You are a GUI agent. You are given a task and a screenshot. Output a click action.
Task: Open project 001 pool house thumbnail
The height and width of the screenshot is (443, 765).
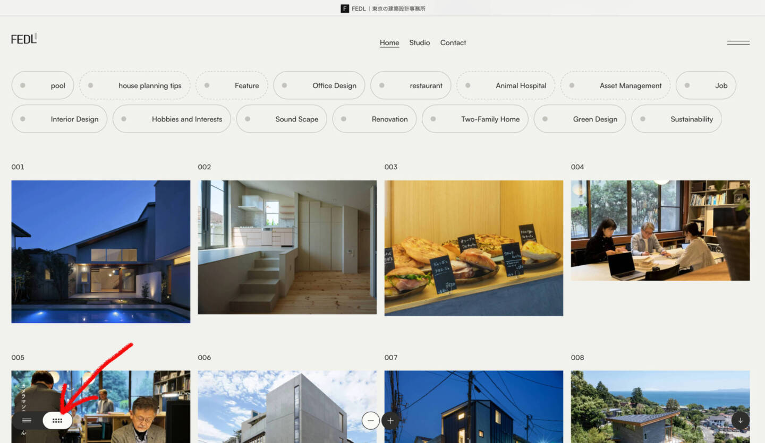[x=100, y=251]
